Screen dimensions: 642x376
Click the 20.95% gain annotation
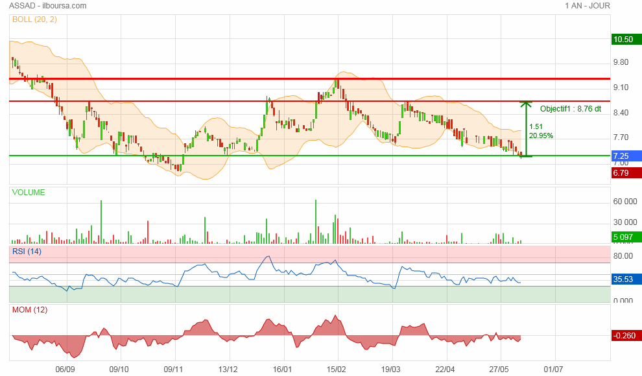pyautogui.click(x=541, y=135)
